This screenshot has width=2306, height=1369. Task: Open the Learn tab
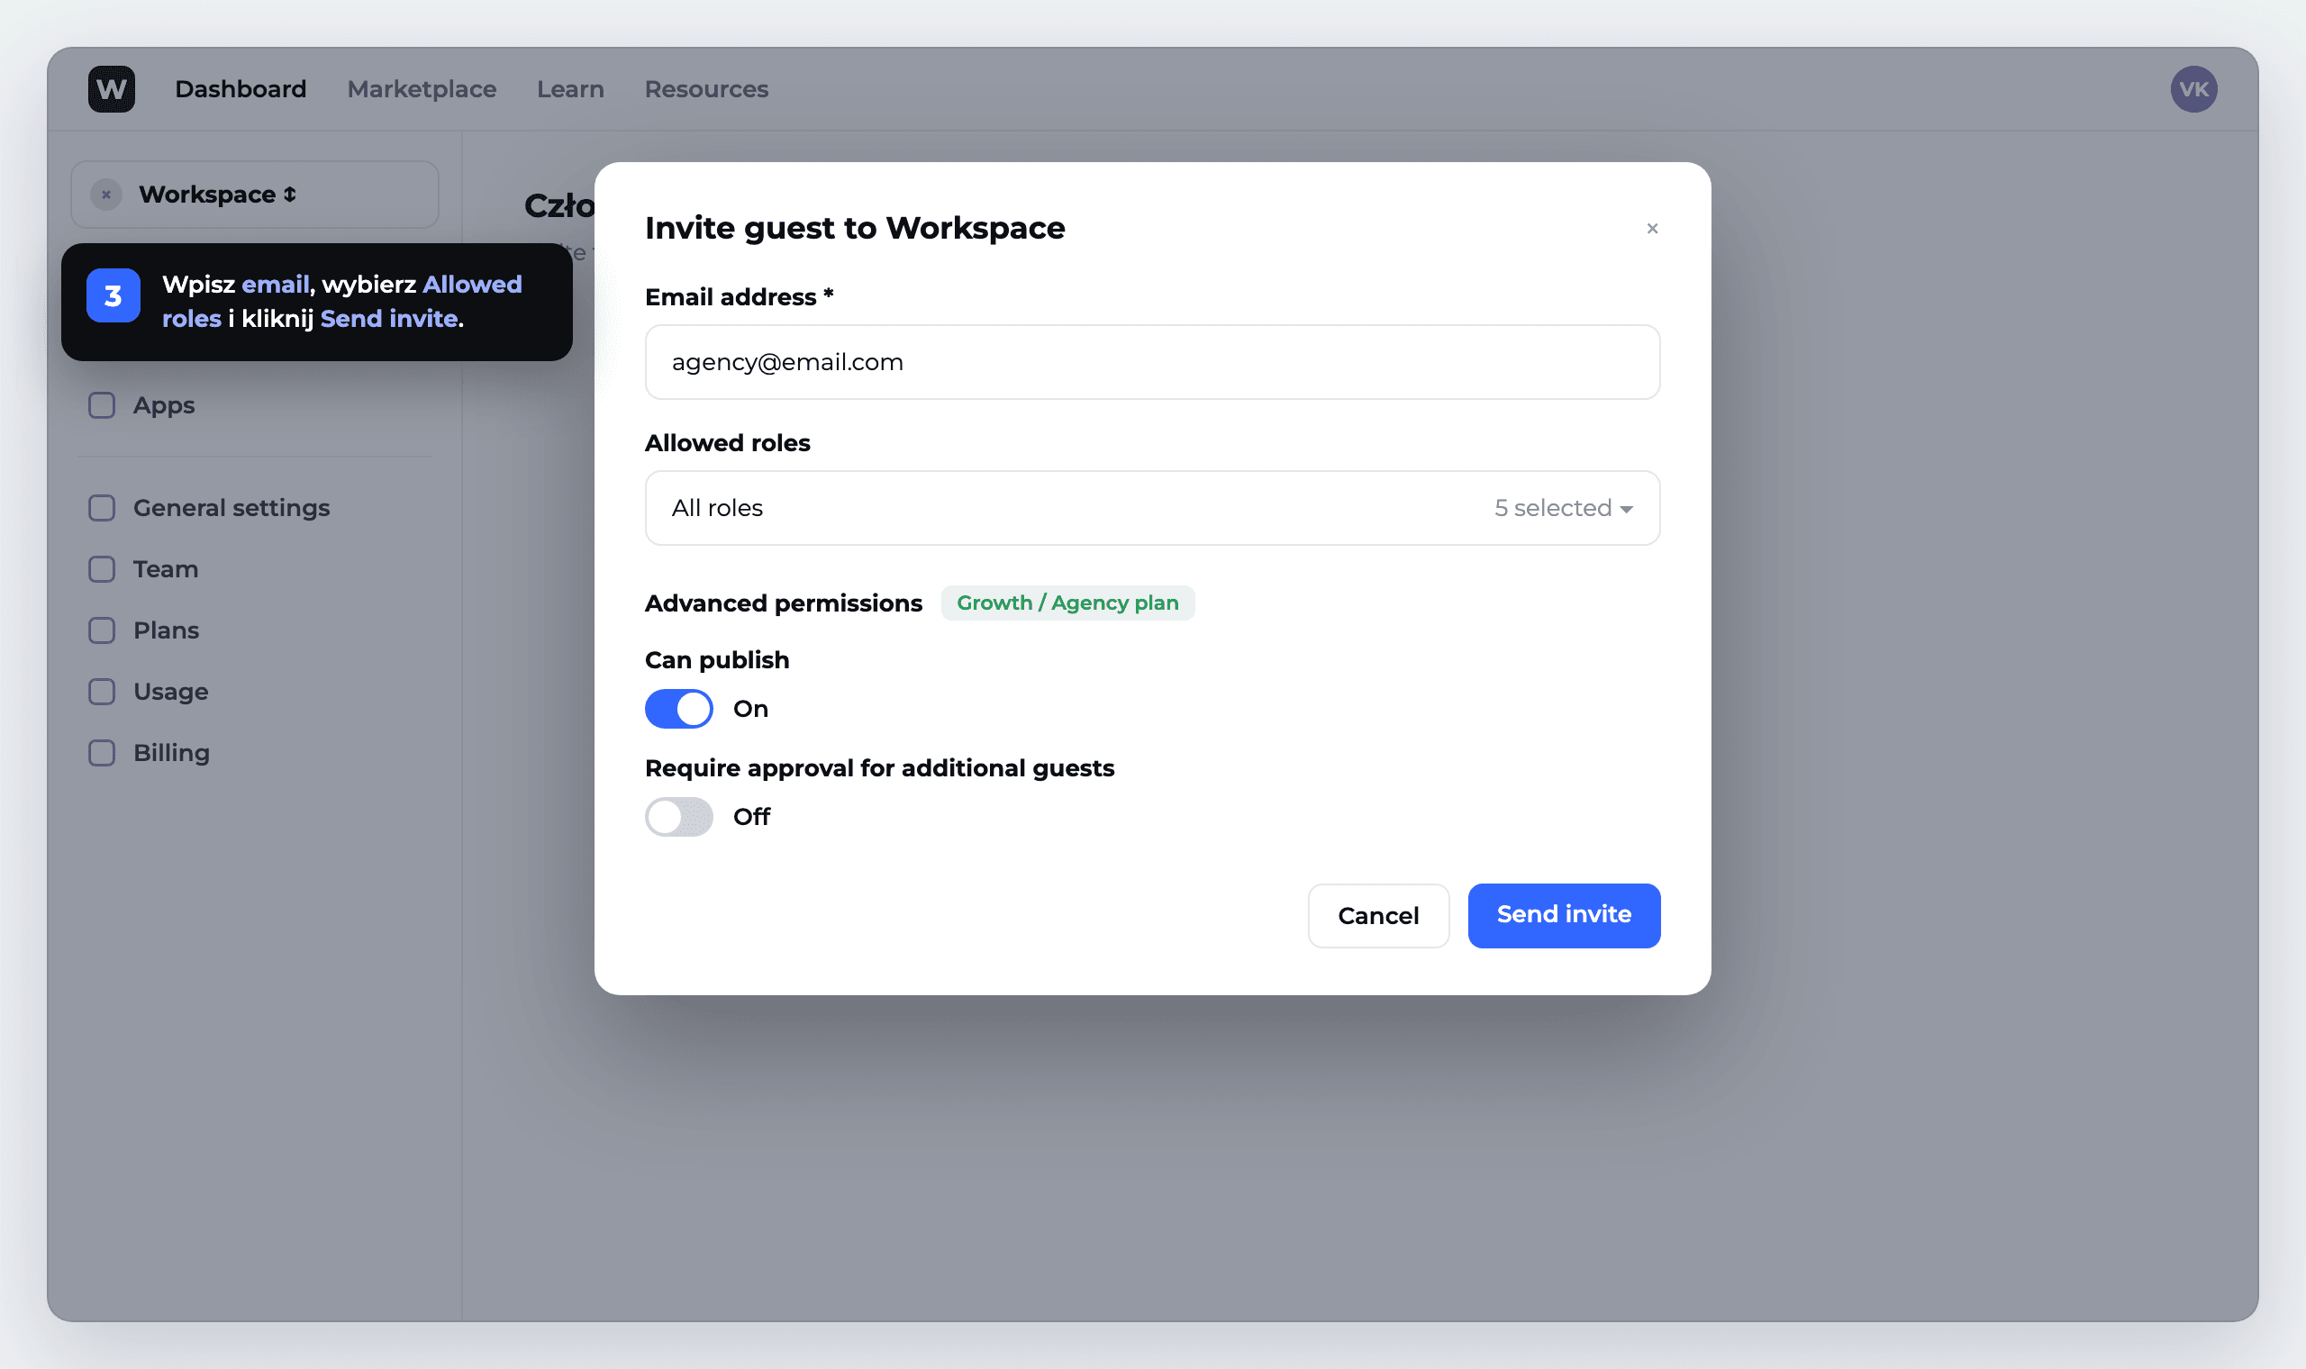pos(570,89)
